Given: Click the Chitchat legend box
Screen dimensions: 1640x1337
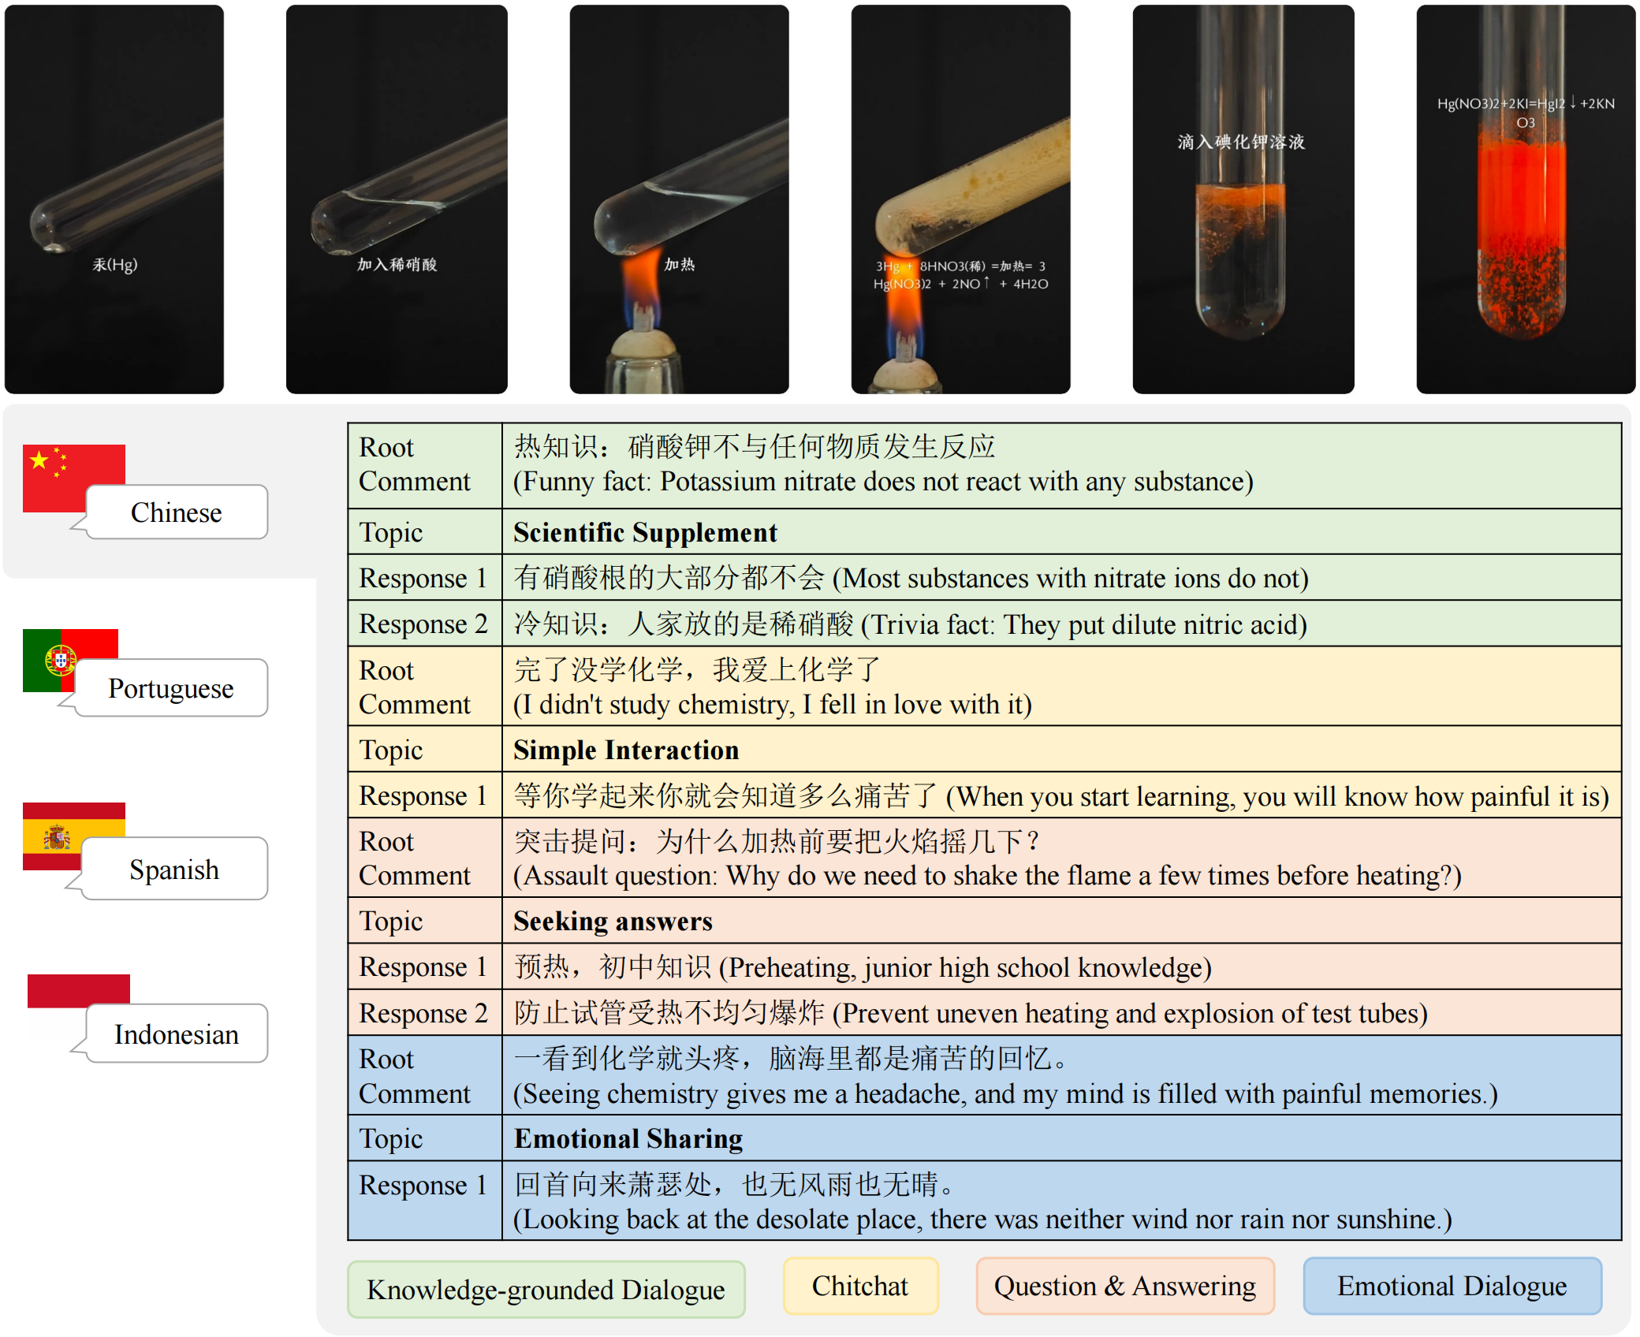Looking at the screenshot, I should point(860,1286).
